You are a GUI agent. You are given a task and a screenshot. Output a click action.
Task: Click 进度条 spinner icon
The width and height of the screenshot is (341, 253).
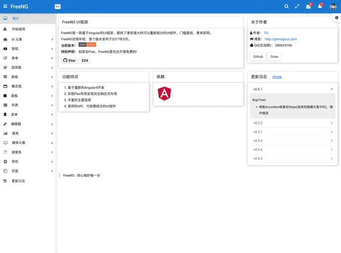(5, 152)
